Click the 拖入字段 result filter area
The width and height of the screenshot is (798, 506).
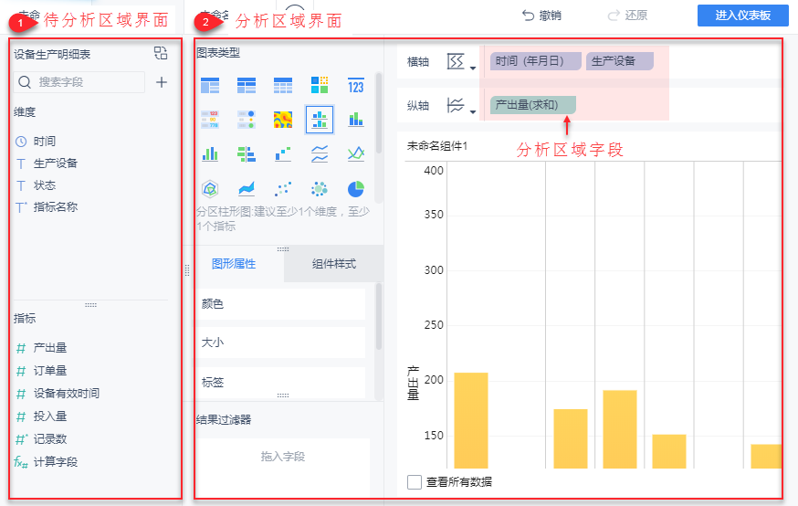(x=283, y=467)
